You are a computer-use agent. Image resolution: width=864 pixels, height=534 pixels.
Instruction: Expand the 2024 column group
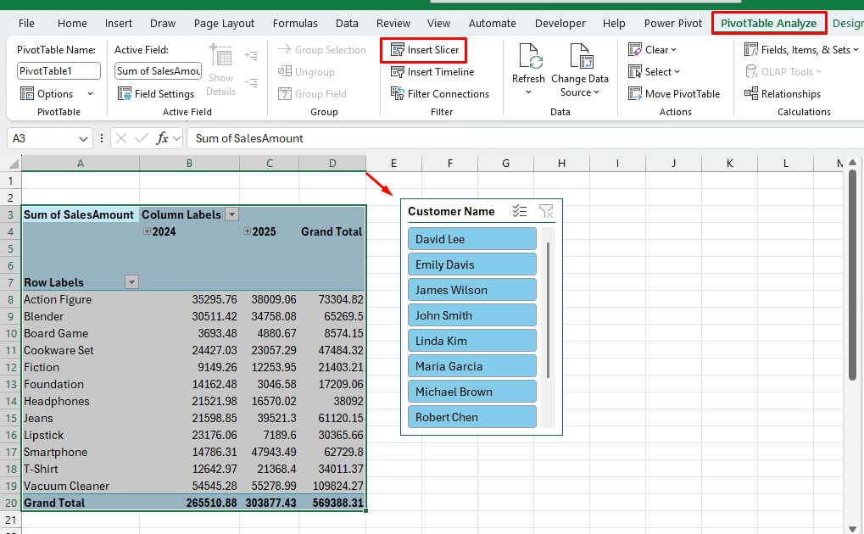click(147, 231)
